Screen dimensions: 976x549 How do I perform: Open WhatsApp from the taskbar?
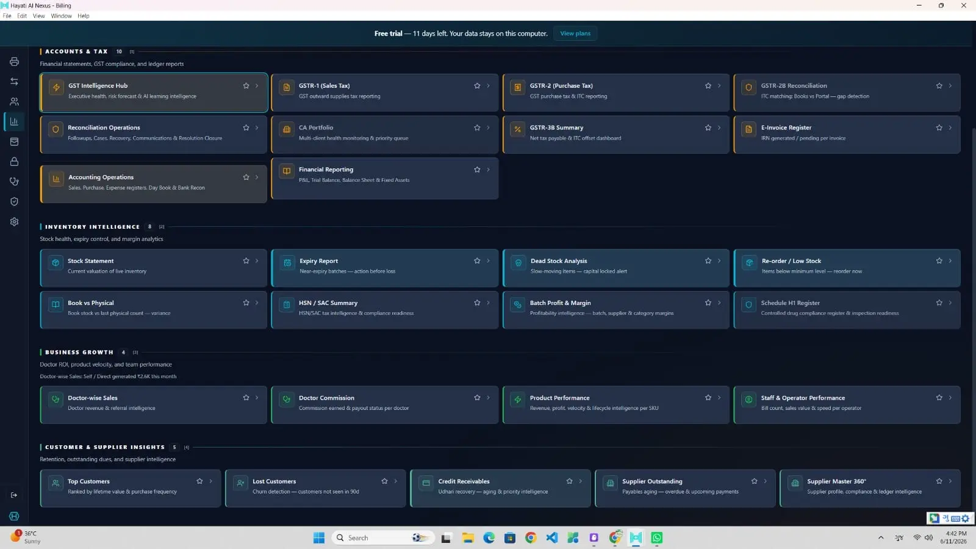(657, 538)
